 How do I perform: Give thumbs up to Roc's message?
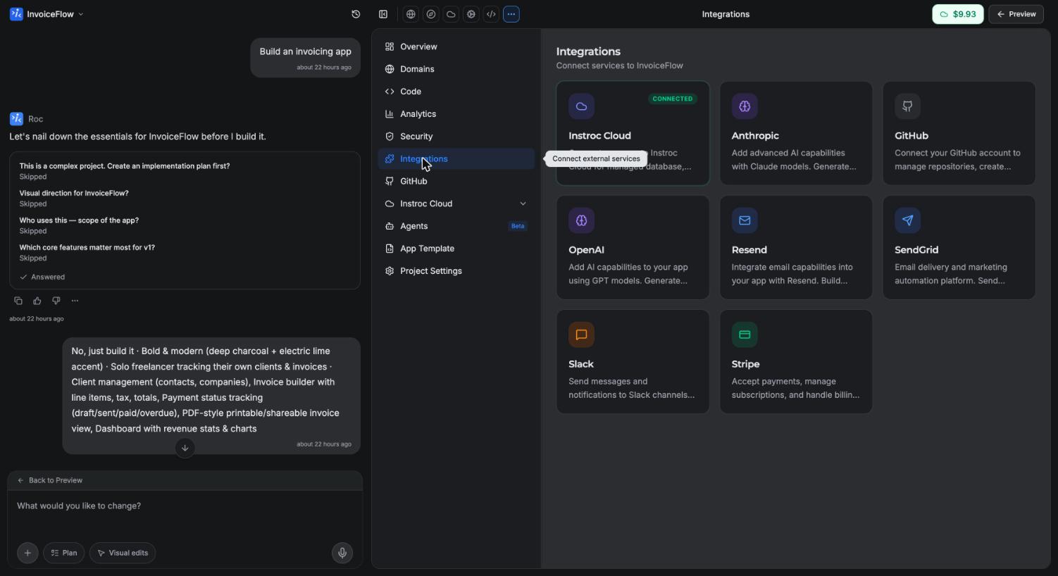[37, 301]
